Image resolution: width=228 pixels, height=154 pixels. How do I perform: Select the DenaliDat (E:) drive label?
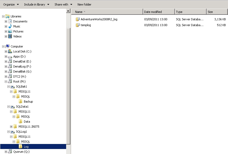(x=22, y=61)
